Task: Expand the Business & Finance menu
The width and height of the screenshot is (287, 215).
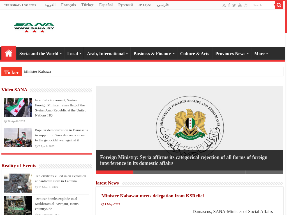Action: (154, 53)
